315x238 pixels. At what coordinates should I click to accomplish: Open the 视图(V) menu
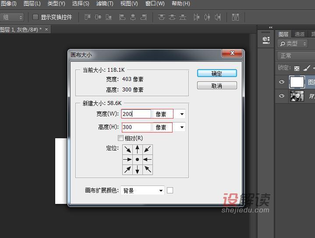129,3
